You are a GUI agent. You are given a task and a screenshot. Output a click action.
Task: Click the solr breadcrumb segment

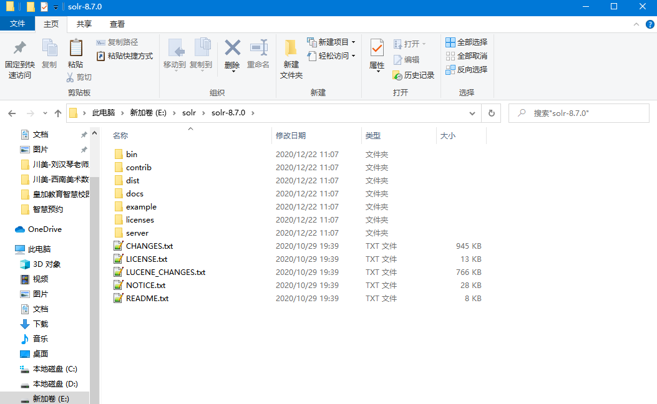pos(189,113)
